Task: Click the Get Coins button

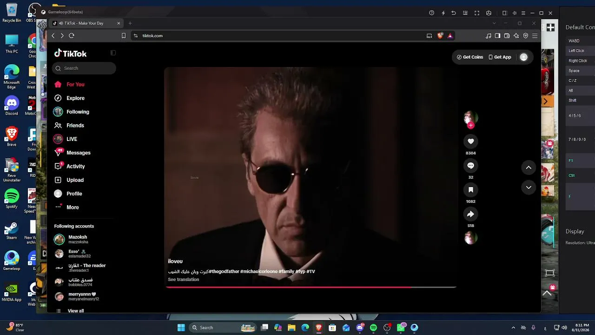Action: (x=470, y=57)
